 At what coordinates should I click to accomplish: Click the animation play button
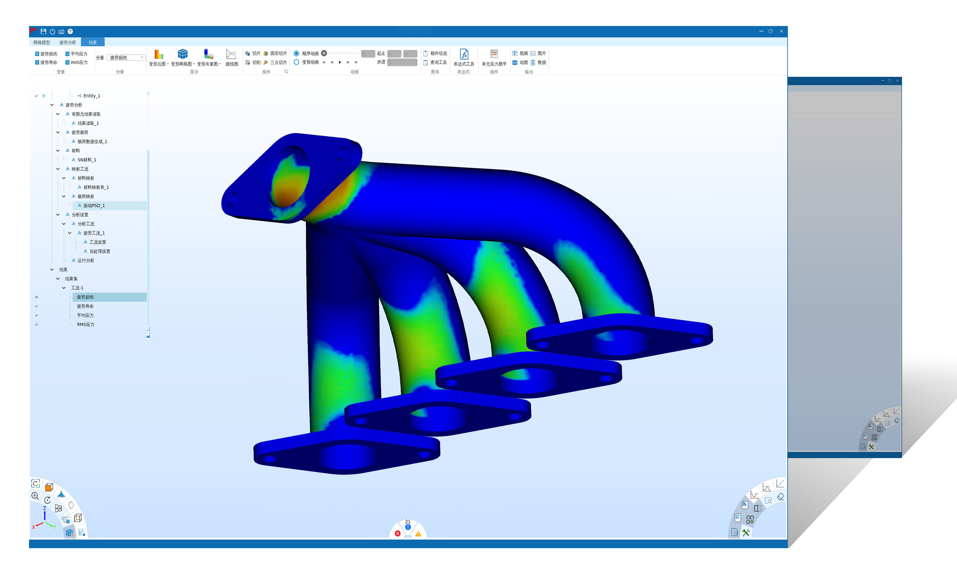coord(340,62)
